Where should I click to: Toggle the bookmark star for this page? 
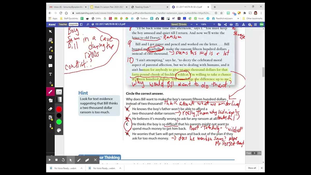(x=221, y=13)
